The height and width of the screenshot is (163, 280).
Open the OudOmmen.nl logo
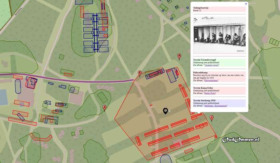(x=241, y=139)
